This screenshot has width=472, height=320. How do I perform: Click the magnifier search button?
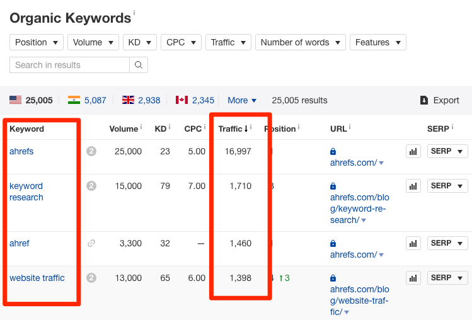tap(139, 65)
